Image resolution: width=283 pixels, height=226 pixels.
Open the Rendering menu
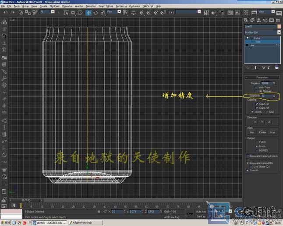121,6
